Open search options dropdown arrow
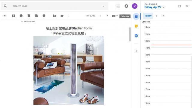This screenshot has height=108, width=192. (103, 6)
